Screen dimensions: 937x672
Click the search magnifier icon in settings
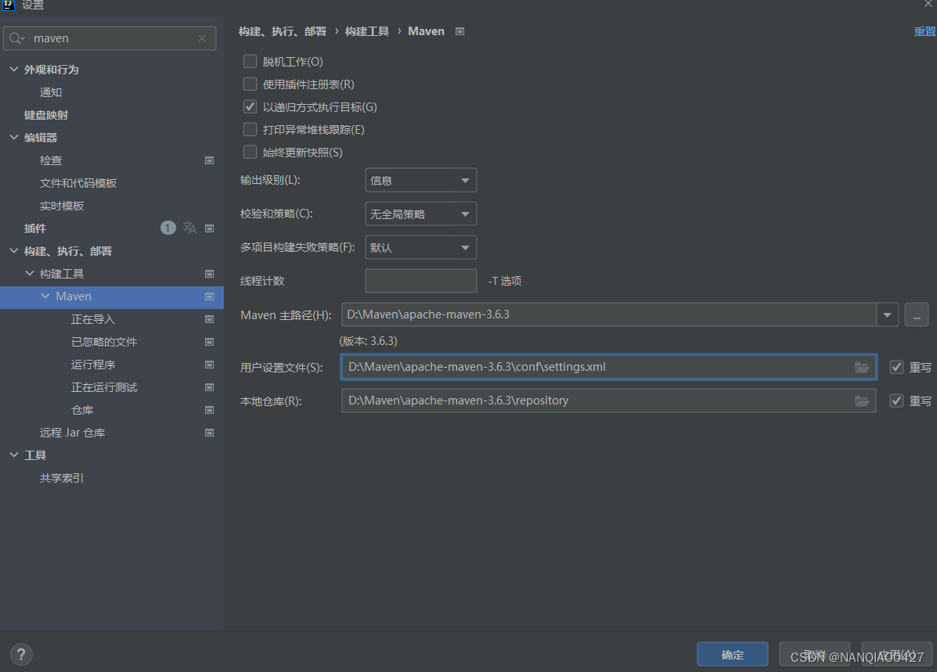click(16, 38)
